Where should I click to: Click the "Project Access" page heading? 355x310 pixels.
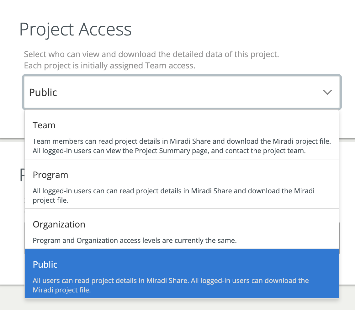[x=76, y=29]
